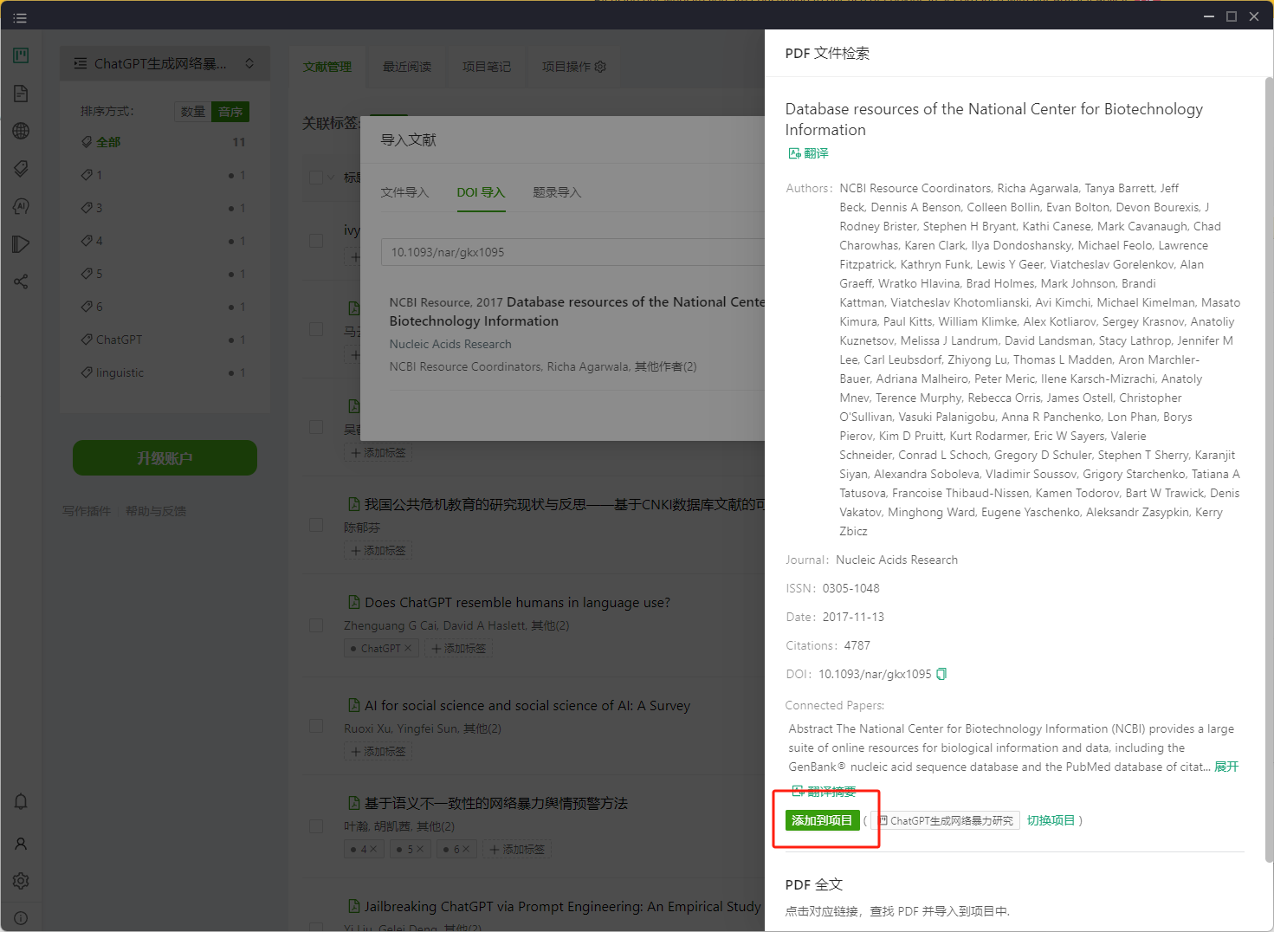The height and width of the screenshot is (932, 1274).
Task: Open the globe web icon in the sidebar
Action: point(21,131)
